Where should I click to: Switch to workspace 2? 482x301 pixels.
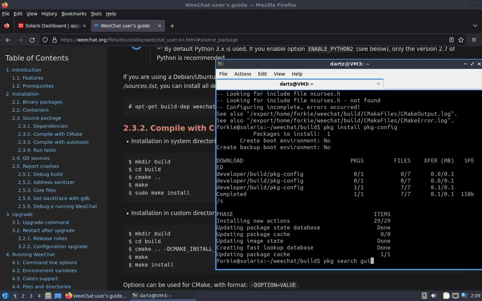coord(23,296)
